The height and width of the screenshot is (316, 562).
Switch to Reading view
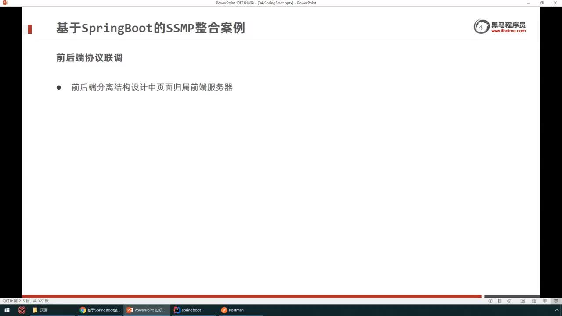545,301
